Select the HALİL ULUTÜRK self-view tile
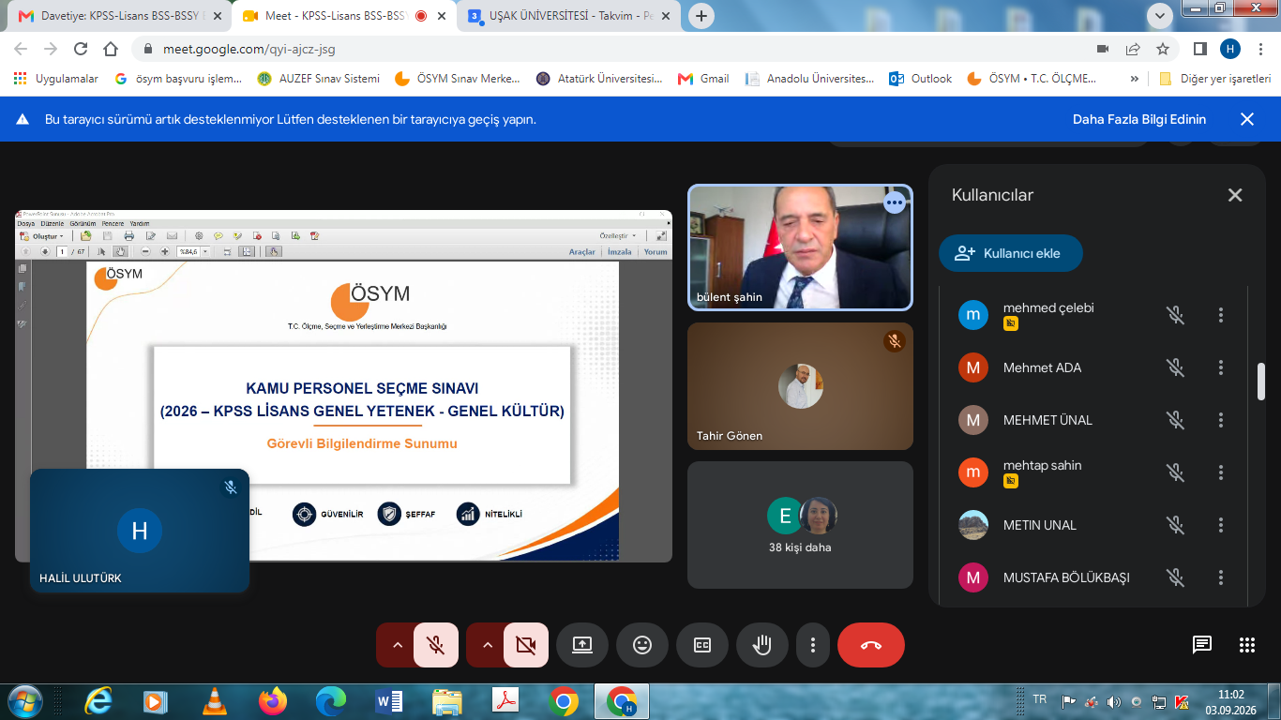Viewport: 1281px width, 720px height. pos(140,531)
